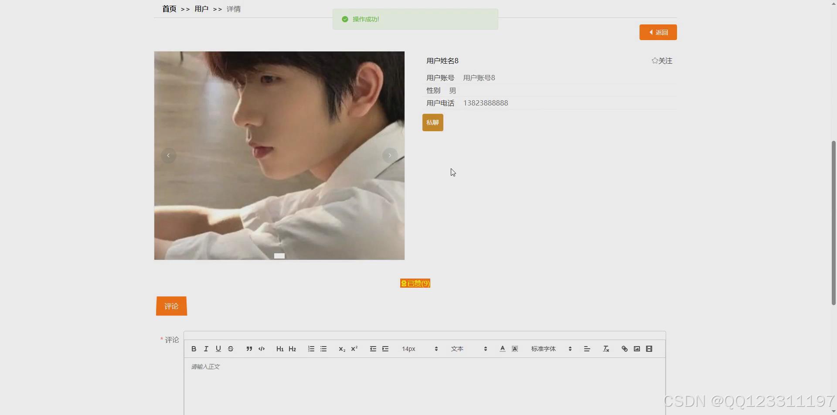The width and height of the screenshot is (837, 415).
Task: Create an ordered numbered list
Action: 311,349
